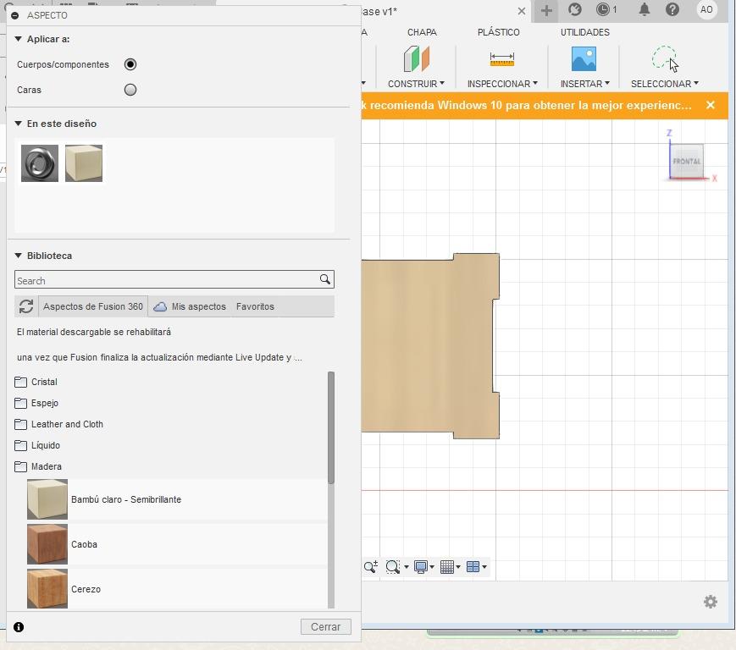Open the notifications bell
The height and width of the screenshot is (650, 736).
click(644, 10)
